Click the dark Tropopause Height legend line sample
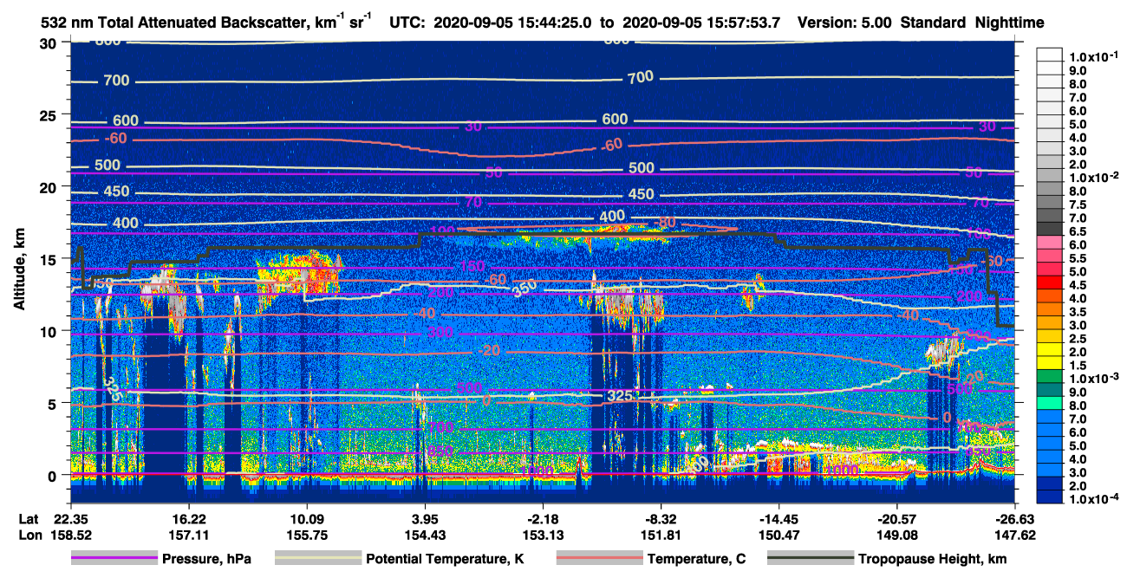 click(809, 559)
